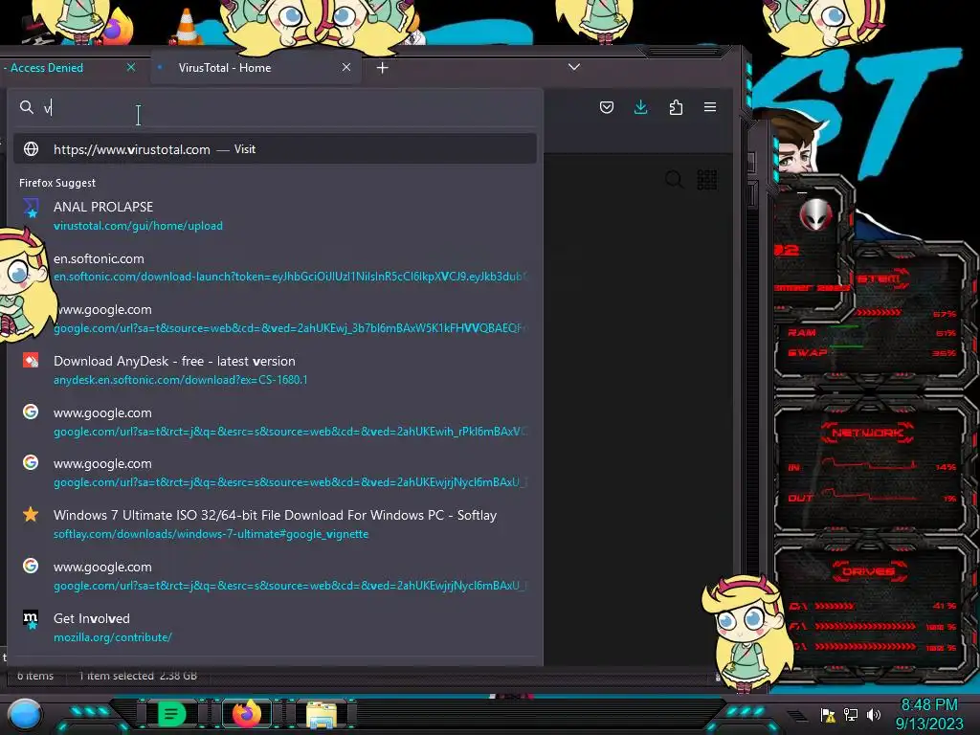Click the AnyDesk softonic favicon
This screenshot has width=980, height=735.
pyautogui.click(x=30, y=361)
